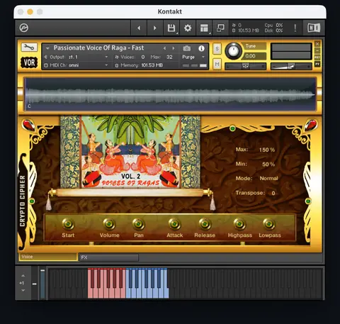
Task: Click the MIDI channel icon left of MIDI Ch
Action: point(46,65)
